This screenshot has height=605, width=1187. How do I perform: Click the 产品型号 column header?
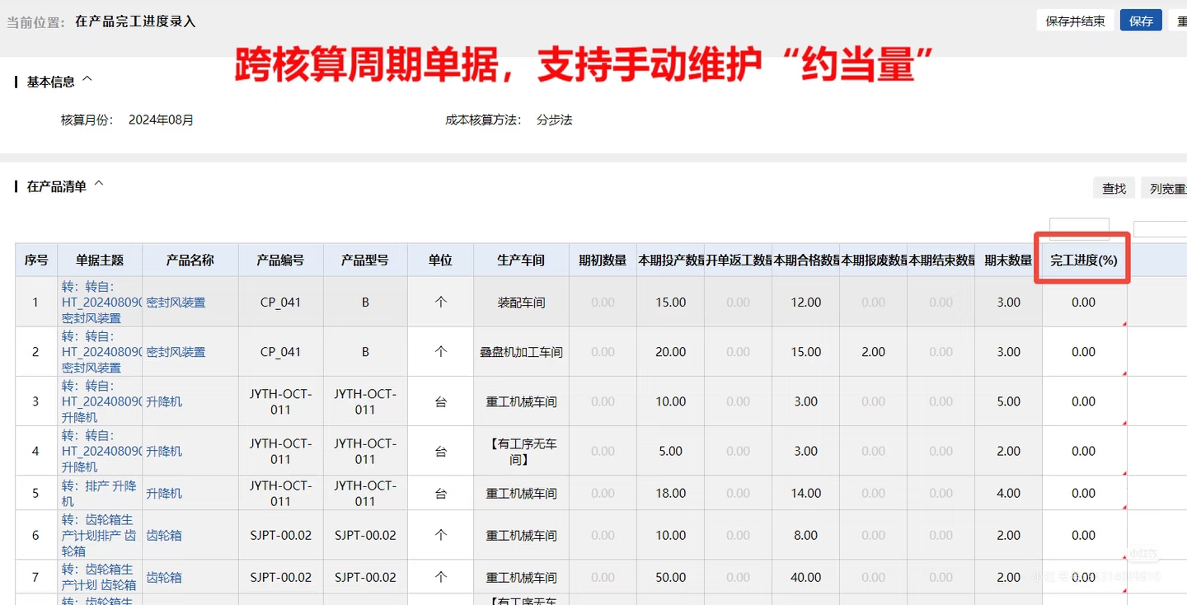point(365,260)
